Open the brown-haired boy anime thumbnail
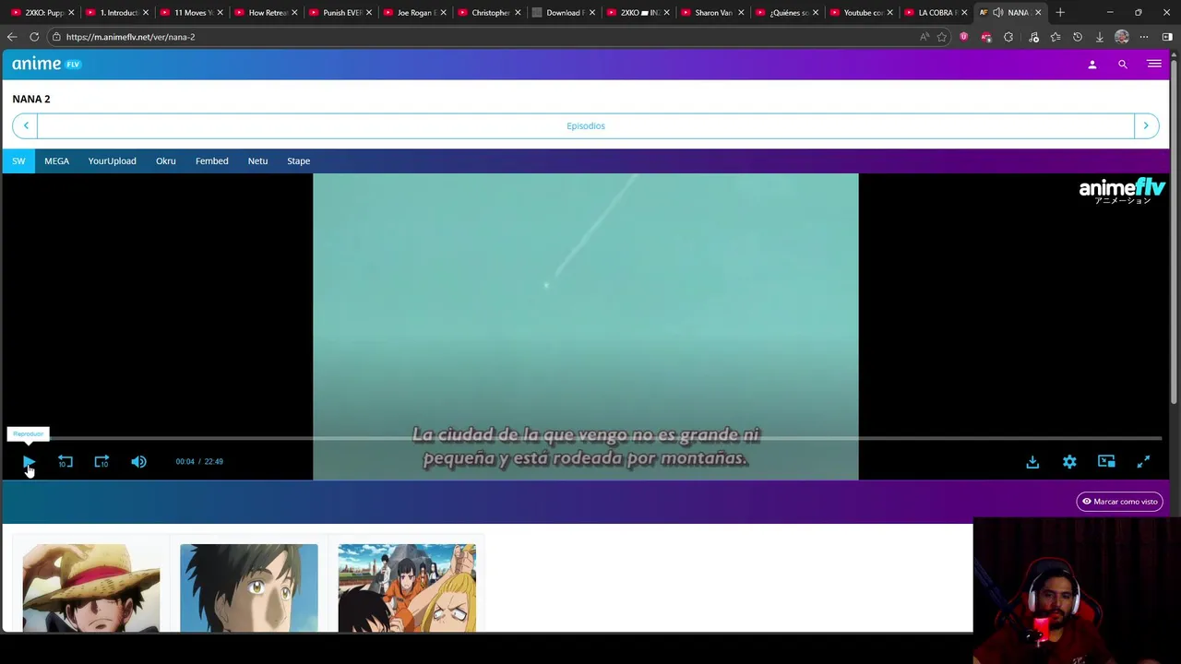The width and height of the screenshot is (1181, 664). click(x=249, y=587)
